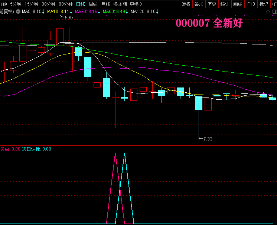Click the 标记 mark button
Image resolution: width=277 pixels, height=225 pixels.
coord(264,4)
